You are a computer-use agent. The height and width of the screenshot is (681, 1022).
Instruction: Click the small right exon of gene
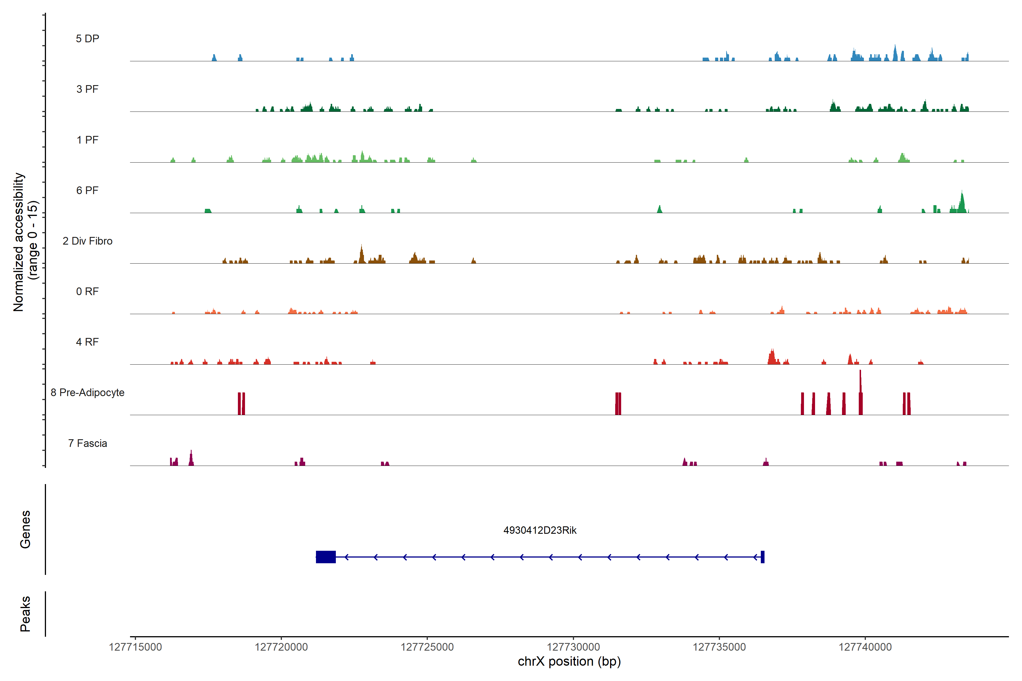tap(762, 557)
